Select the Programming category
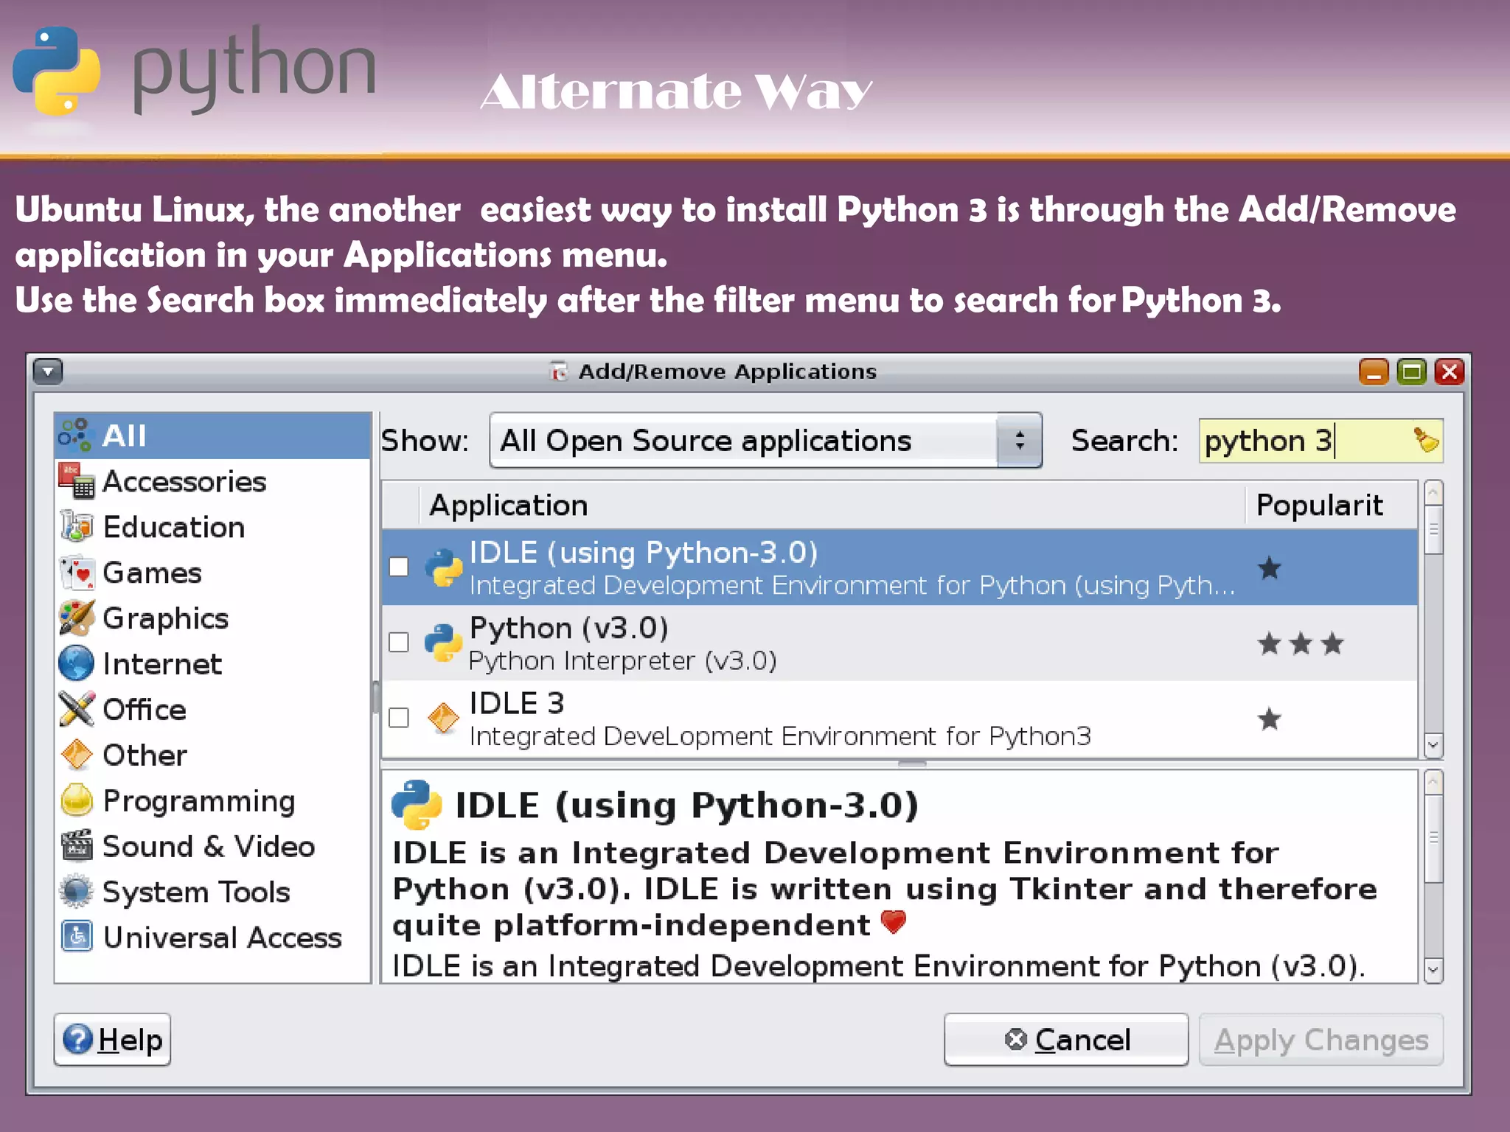Viewport: 1510px width, 1132px height. [x=212, y=800]
